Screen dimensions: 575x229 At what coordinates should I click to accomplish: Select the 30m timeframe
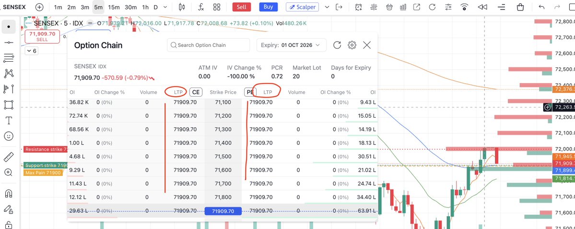(x=130, y=7)
